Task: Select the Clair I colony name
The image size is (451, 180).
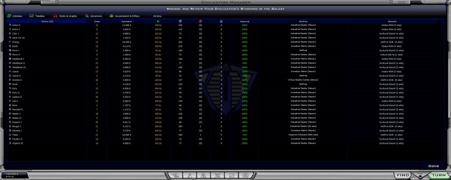Action: pyautogui.click(x=15, y=33)
